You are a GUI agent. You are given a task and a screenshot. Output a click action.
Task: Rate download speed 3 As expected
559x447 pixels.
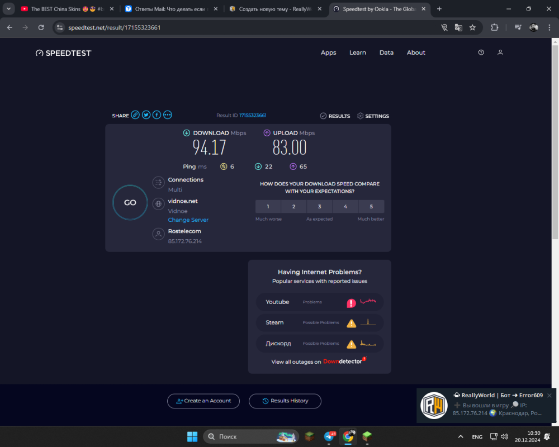[x=319, y=206]
